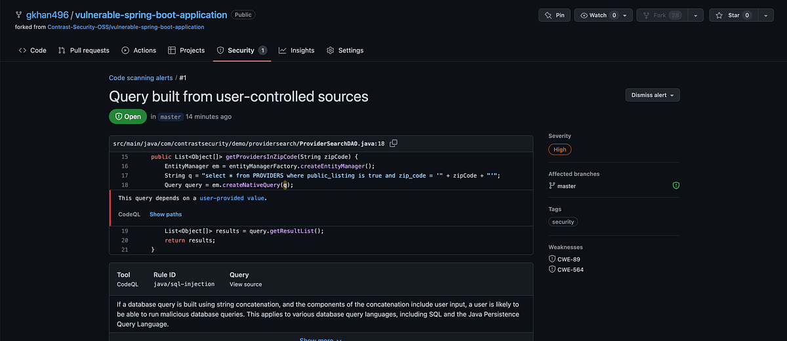
Task: Click CodeQL label under Tool
Action: coord(127,284)
